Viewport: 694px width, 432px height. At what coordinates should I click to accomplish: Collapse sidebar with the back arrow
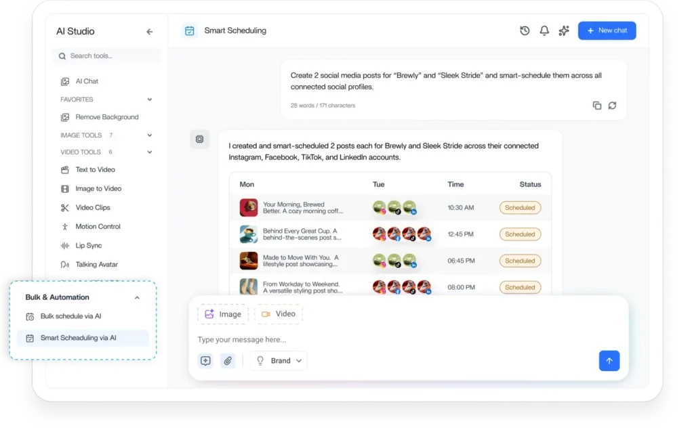150,31
